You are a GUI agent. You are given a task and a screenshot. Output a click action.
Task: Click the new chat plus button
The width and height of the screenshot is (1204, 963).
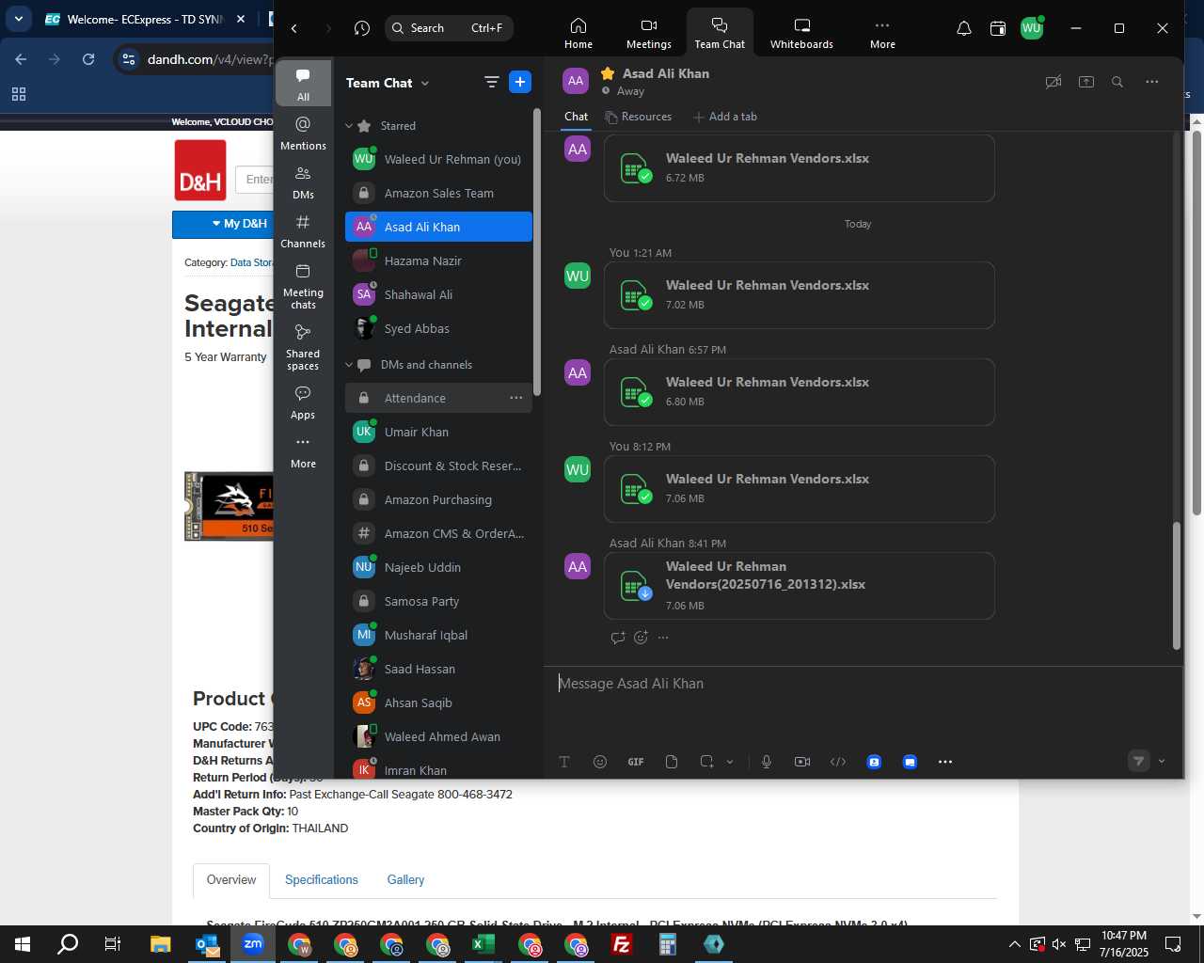[x=520, y=82]
